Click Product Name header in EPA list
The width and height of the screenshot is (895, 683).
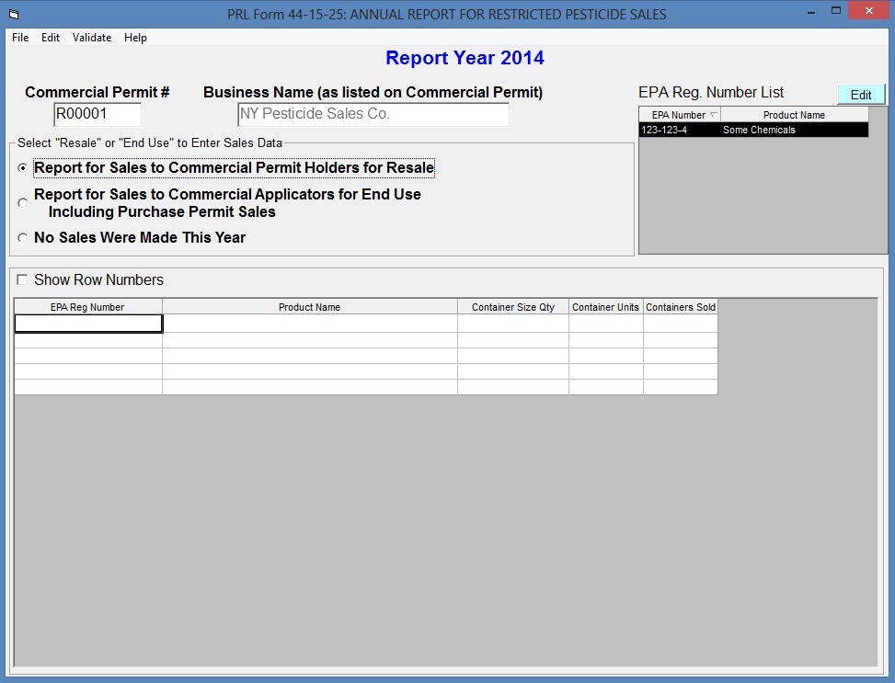coord(794,115)
